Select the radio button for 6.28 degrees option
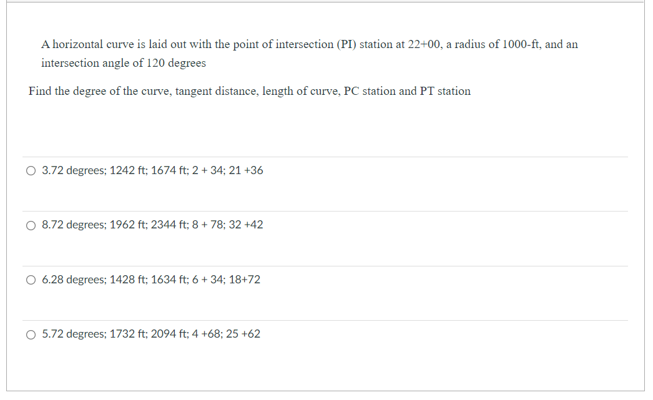This screenshot has height=400, width=653. pyautogui.click(x=31, y=280)
